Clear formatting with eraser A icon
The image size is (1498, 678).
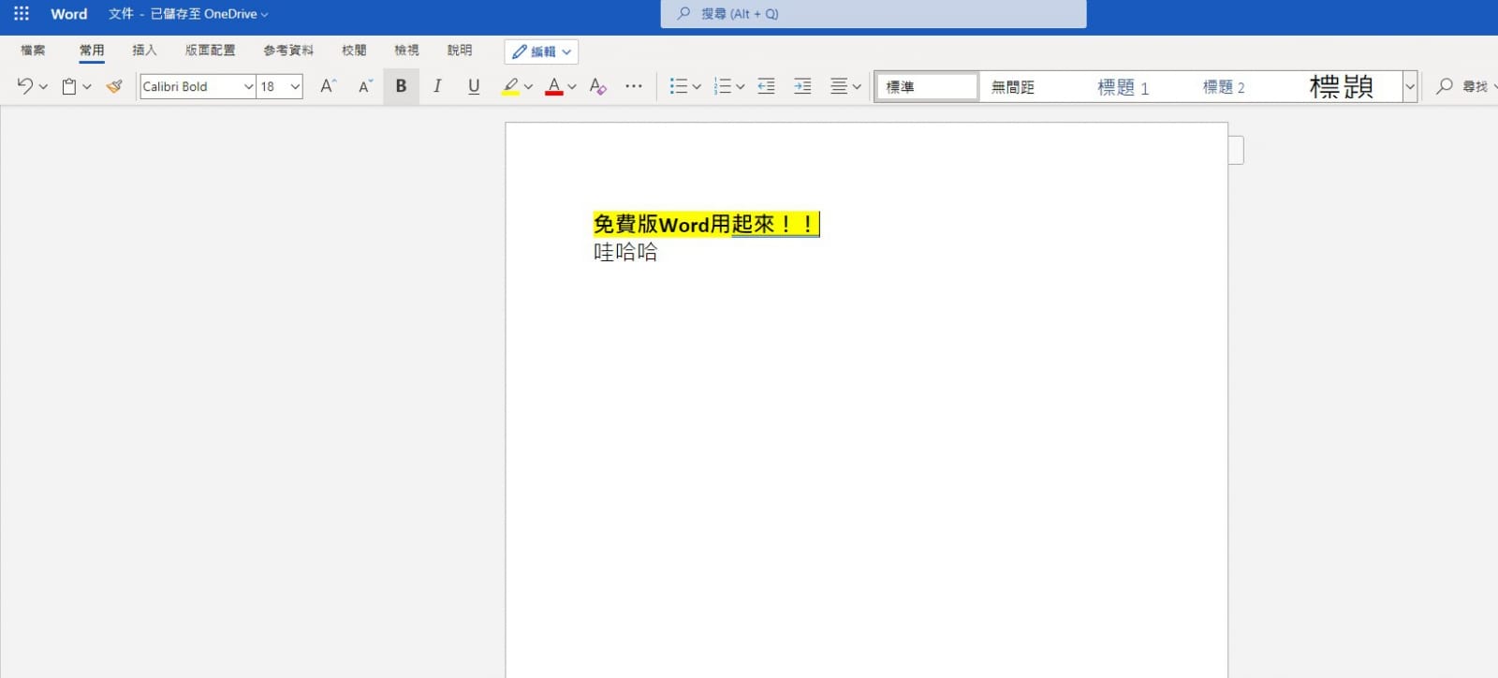(598, 86)
